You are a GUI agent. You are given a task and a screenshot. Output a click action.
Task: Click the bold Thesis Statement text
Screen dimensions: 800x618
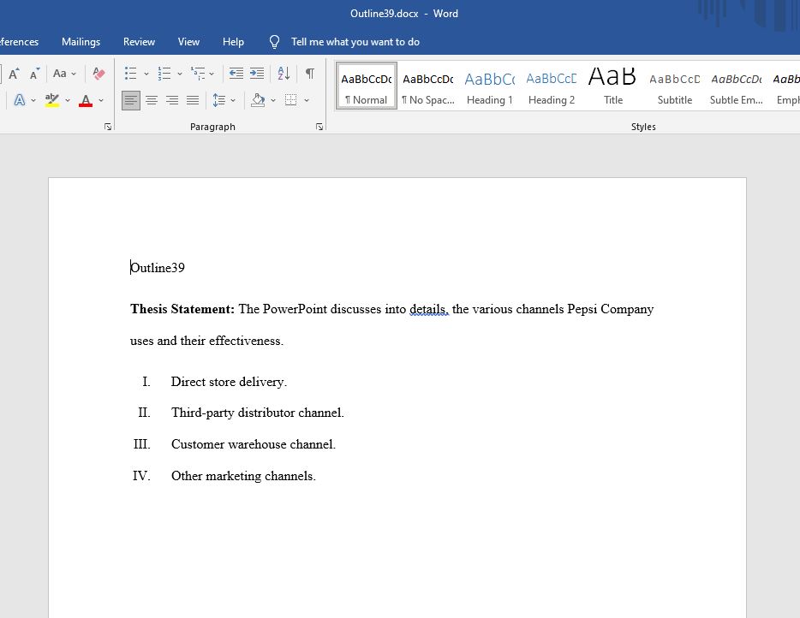pos(182,309)
